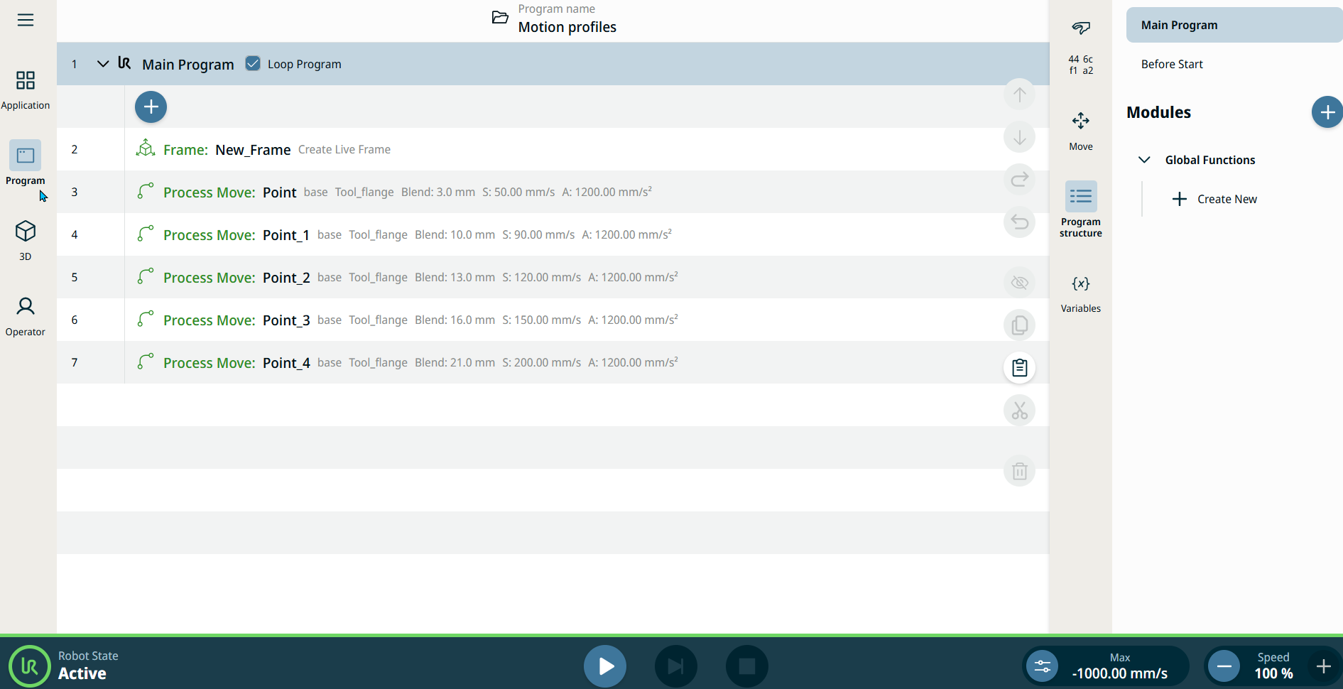
Task: Select the Program structure tab
Action: 1080,209
